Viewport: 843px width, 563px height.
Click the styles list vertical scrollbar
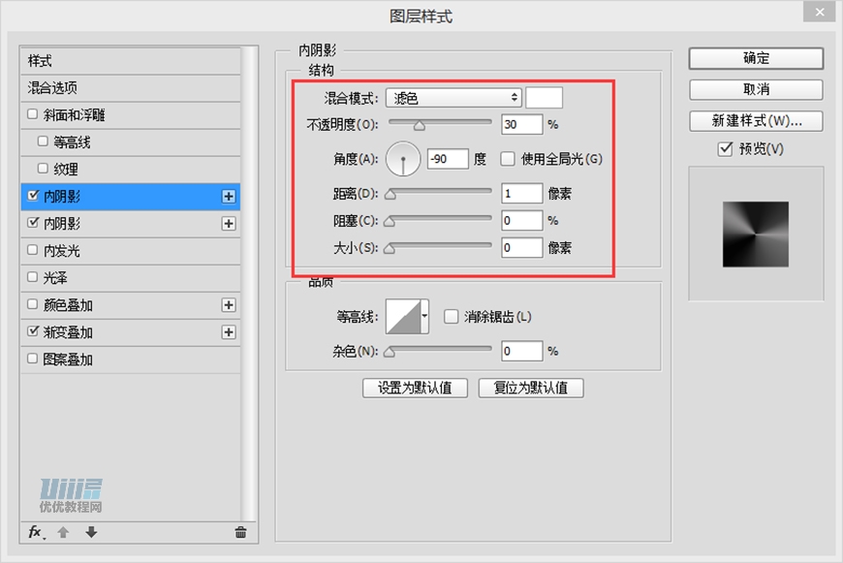pyautogui.click(x=248, y=284)
